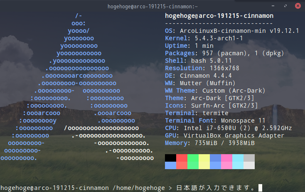Click the terminal cursor block at prompt
This screenshot has width=305, height=192.
pyautogui.click(x=260, y=188)
